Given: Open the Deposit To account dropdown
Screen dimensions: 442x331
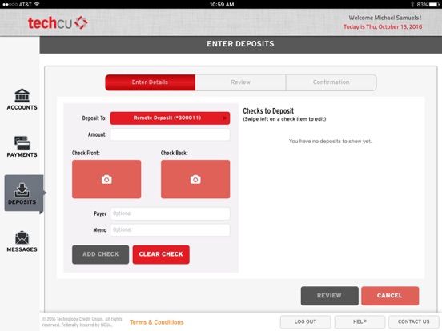Looking at the screenshot, I should click(170, 118).
